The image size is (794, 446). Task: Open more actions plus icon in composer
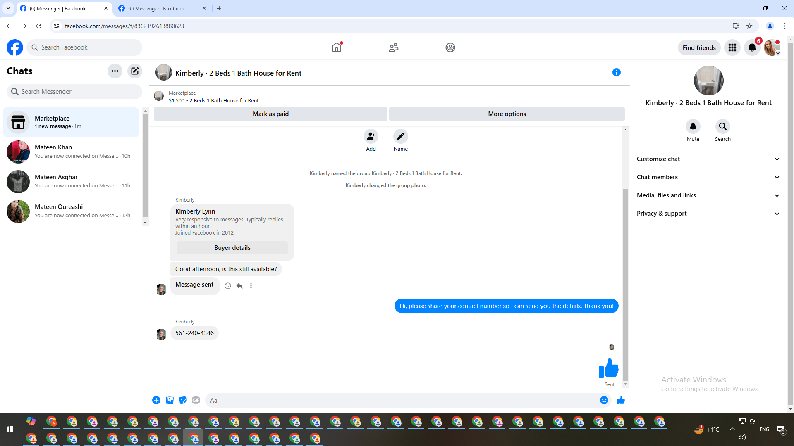click(x=156, y=400)
